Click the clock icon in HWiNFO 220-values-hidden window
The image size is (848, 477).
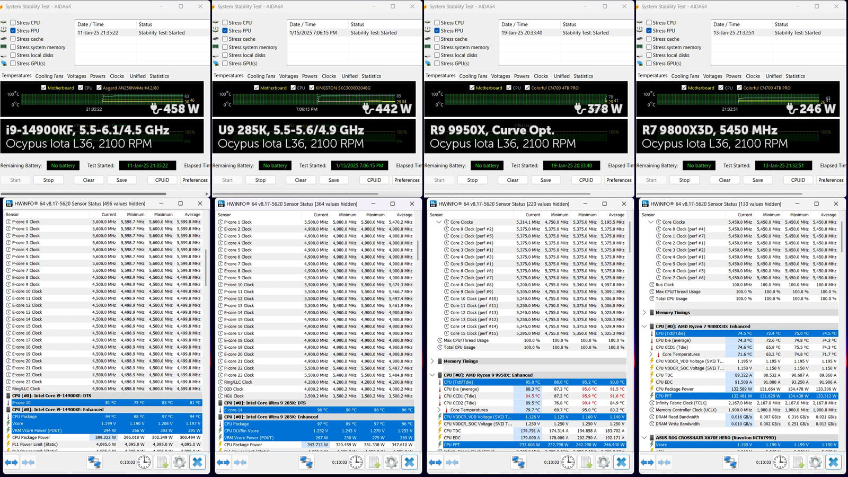pos(568,462)
